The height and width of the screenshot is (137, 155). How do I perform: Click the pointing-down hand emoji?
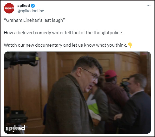pos(130,45)
